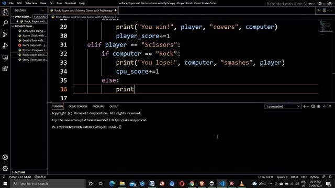Open the Run and Debug view
Viewport: 335px width, 188px height.
[x=5, y=46]
